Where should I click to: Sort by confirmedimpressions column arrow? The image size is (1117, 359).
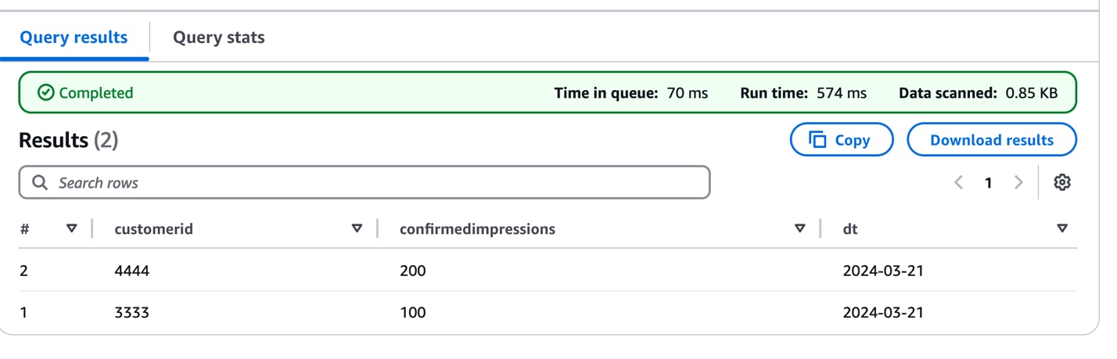coord(799,228)
